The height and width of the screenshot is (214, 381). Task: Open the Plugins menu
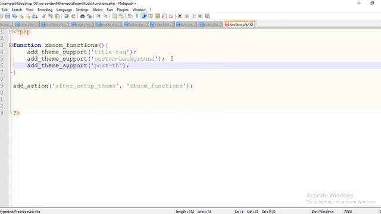tap(123, 10)
